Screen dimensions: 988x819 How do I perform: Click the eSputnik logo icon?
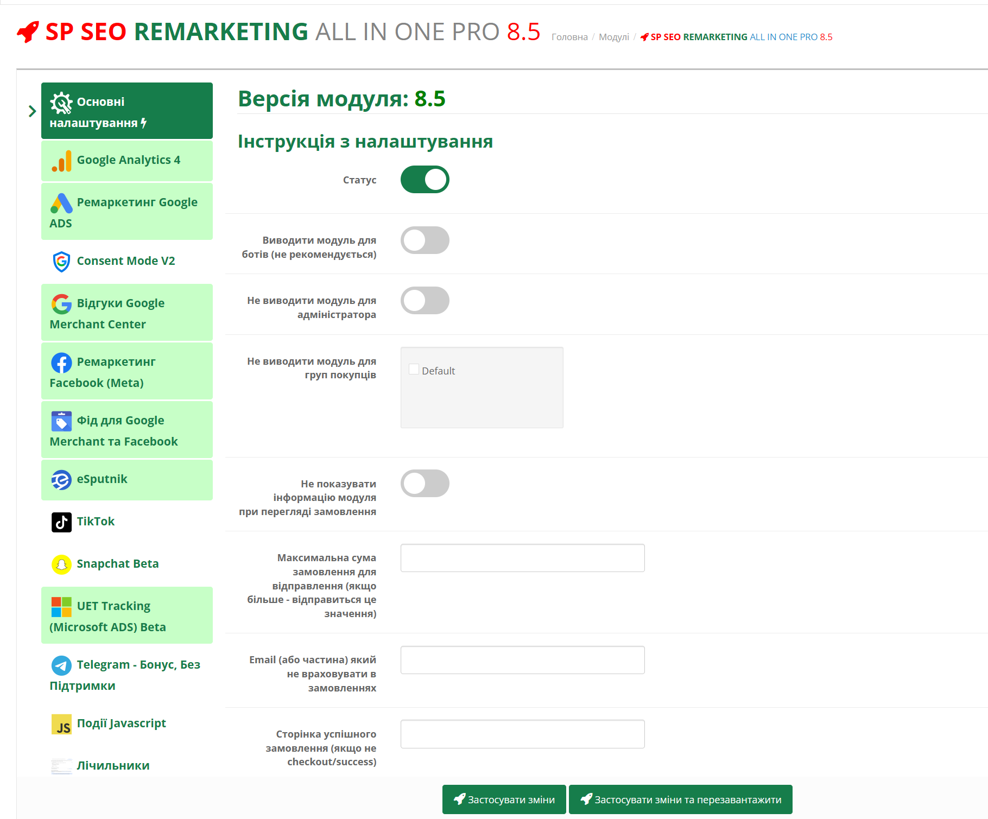tap(61, 480)
